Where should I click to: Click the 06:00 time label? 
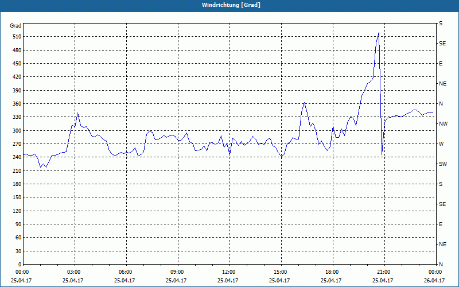click(x=126, y=272)
